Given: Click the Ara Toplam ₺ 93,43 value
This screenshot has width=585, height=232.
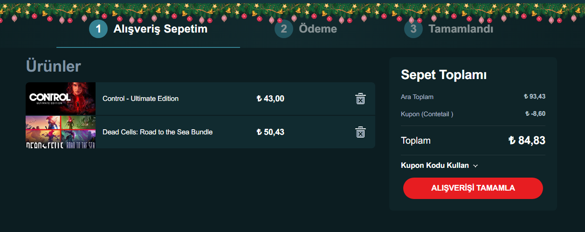Looking at the screenshot, I should 535,97.
